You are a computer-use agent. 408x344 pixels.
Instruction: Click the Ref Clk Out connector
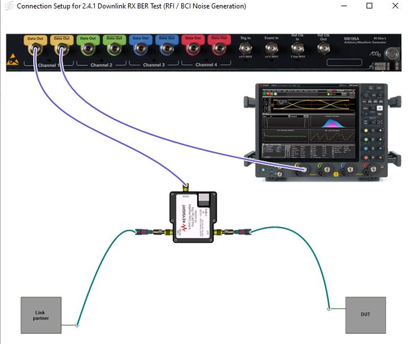point(323,48)
